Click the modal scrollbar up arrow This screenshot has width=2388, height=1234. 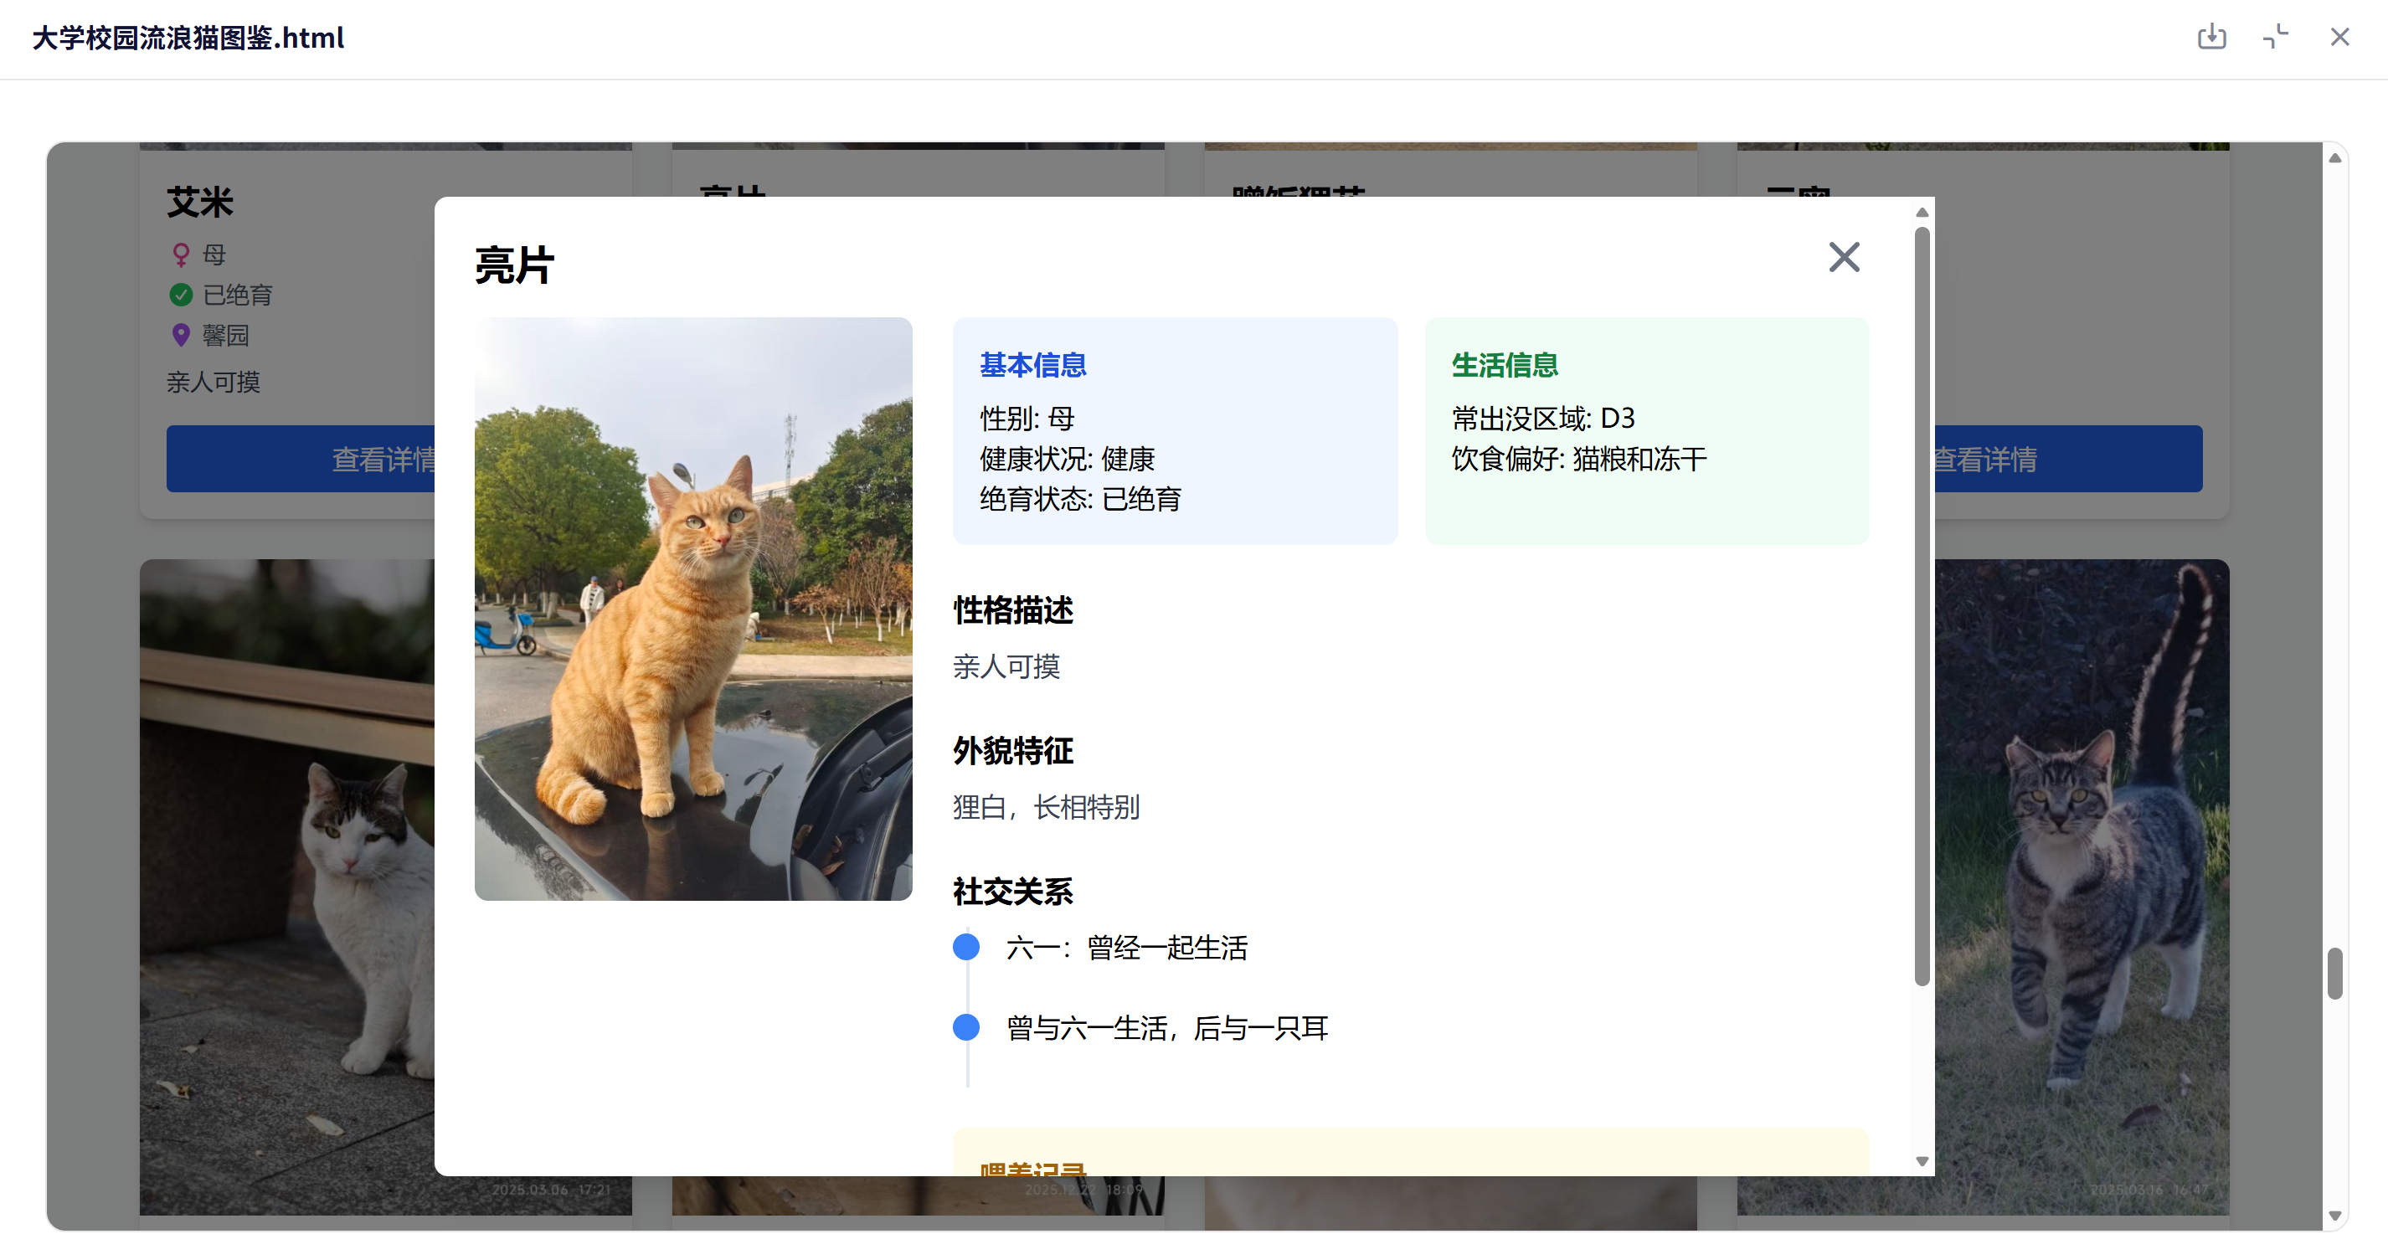[1922, 213]
